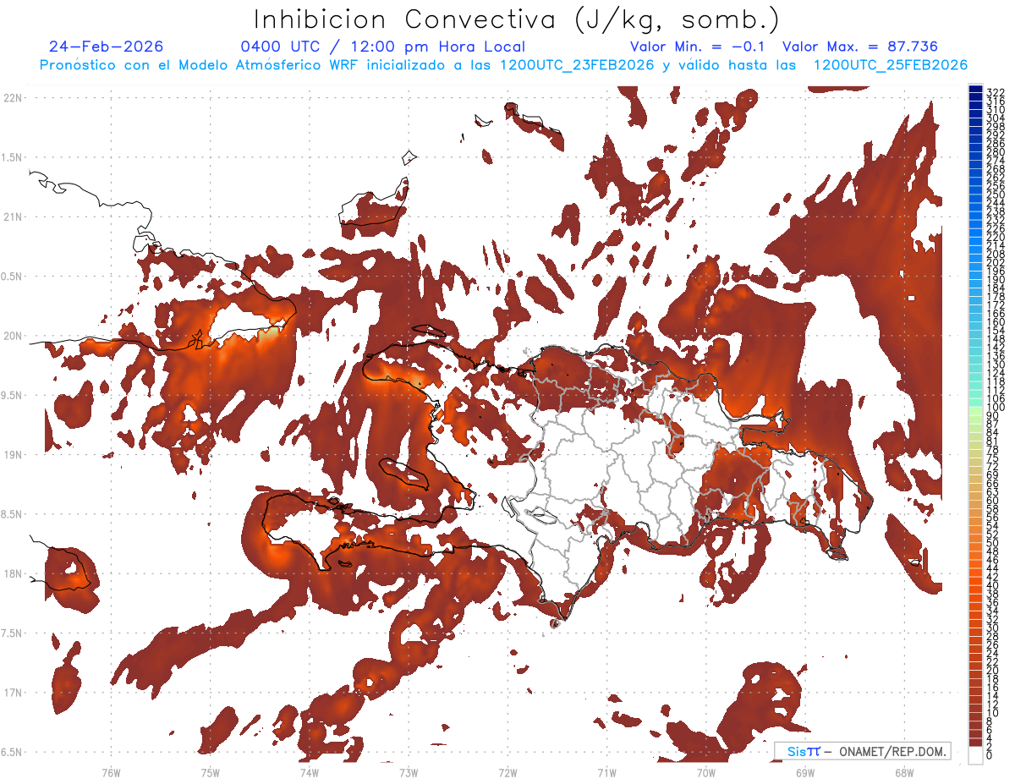Click the color swatch labeled 322
1015x784 pixels.
[976, 90]
